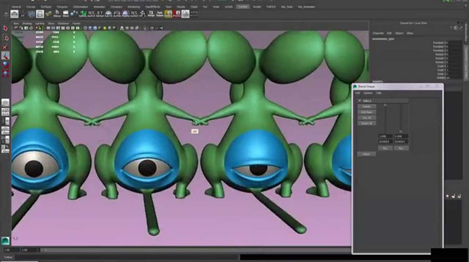The image size is (469, 262).
Task: Open the Attribute Editor side tab
Action: (x=466, y=33)
